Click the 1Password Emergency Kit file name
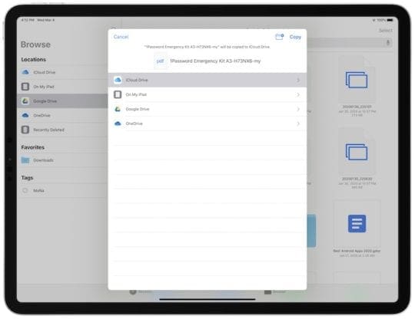 215,61
